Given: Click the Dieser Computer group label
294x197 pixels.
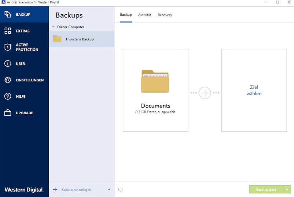Looking at the screenshot, I should point(71,27).
